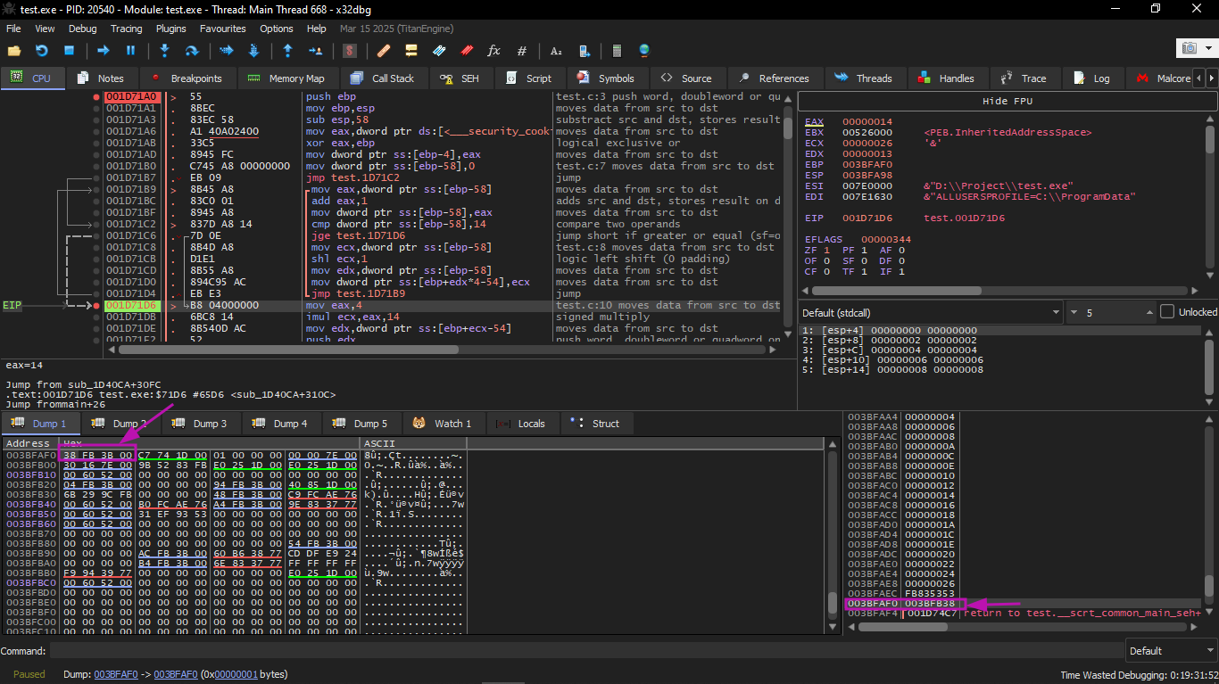Stop debugging with the square icon
This screenshot has height=684, width=1219.
click(x=69, y=51)
